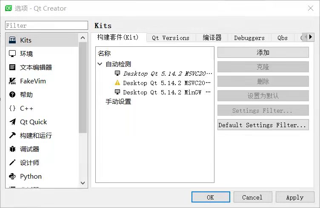Select the Desktop Qt 5.14.2 MinGW kit
The width and height of the screenshot is (320, 208).
[x=167, y=92]
